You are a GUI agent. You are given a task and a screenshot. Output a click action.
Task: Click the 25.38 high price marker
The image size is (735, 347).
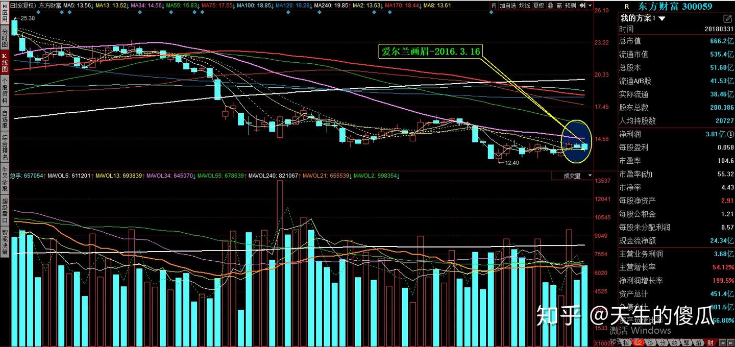coord(25,17)
